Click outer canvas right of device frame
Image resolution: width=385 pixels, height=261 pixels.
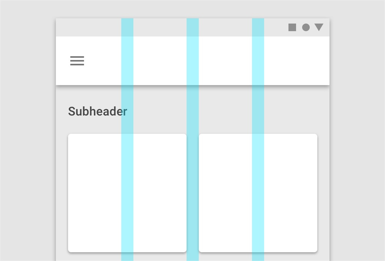(357, 130)
